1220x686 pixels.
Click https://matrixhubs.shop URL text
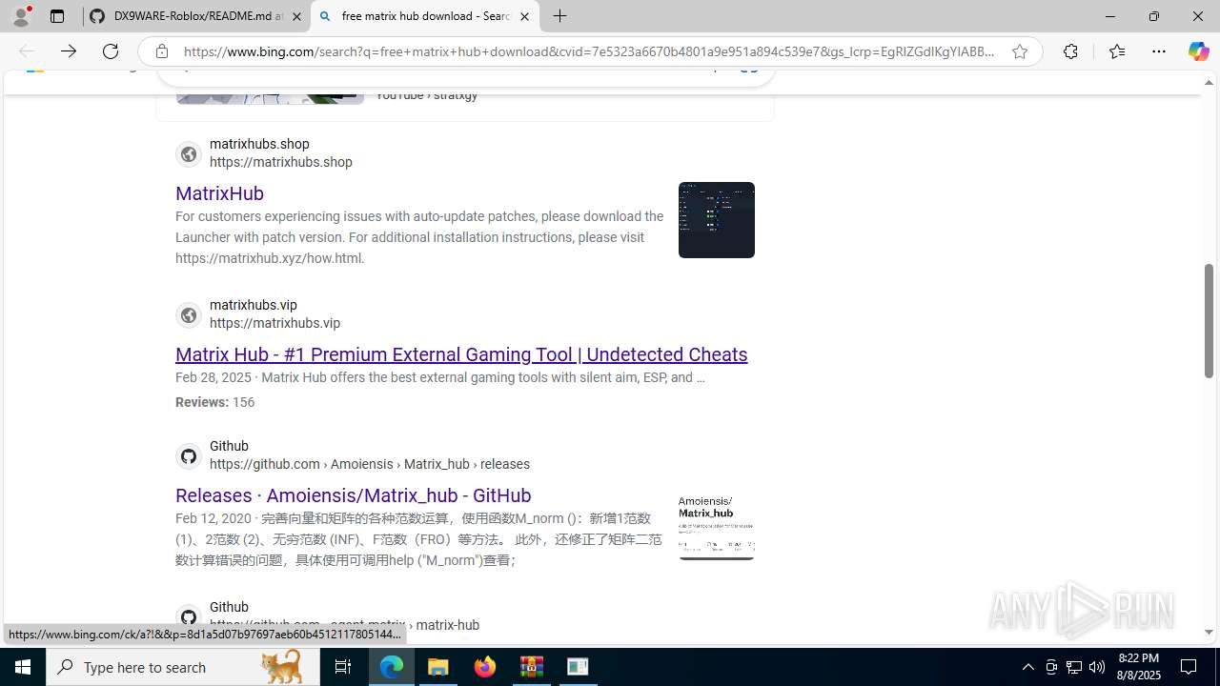(x=281, y=162)
